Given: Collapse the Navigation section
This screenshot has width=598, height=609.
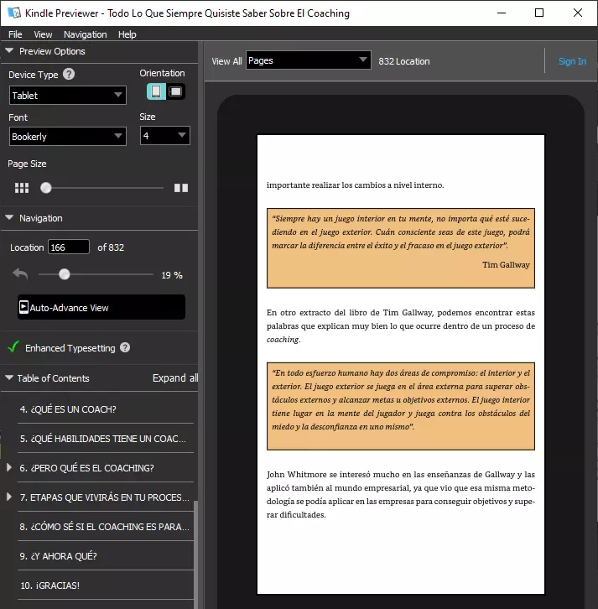Looking at the screenshot, I should click(9, 217).
